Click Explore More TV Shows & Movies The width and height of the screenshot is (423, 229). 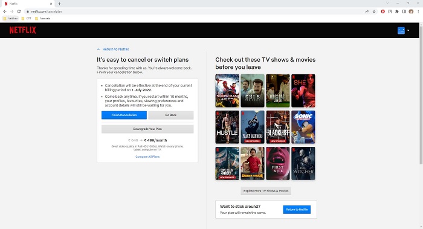coord(266,191)
